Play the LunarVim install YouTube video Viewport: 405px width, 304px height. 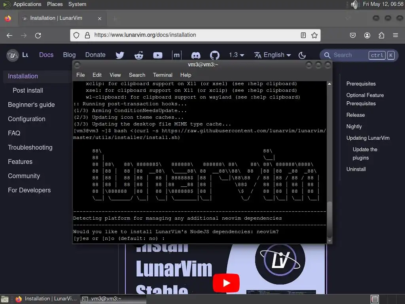click(226, 283)
